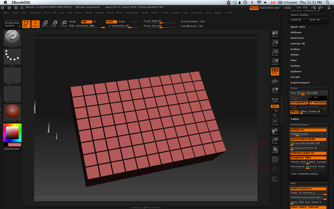Expand the Tablet preferences section
The height and width of the screenshot is (209, 334).
pos(295,119)
